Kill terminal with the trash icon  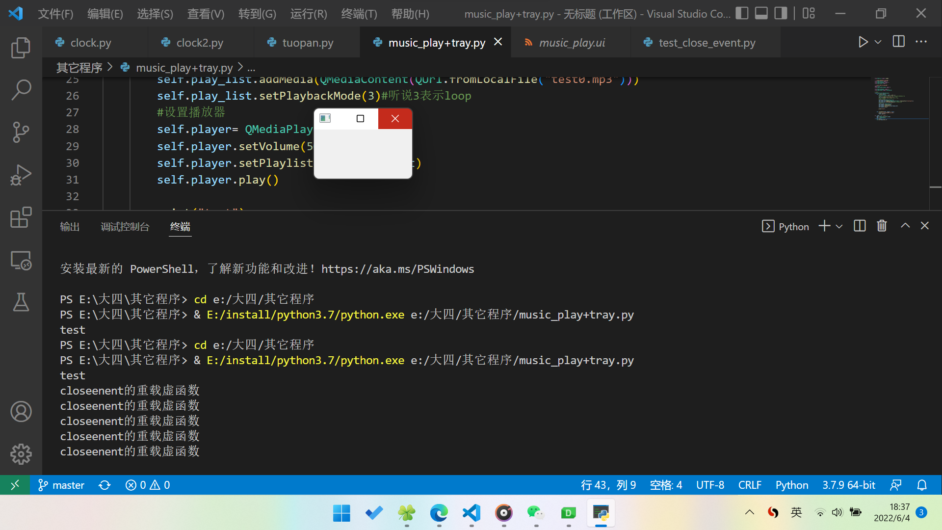882,226
